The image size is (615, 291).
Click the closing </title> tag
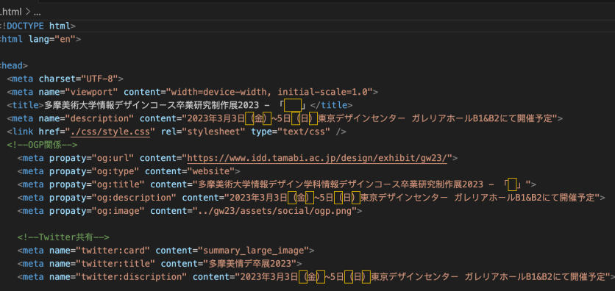331,105
